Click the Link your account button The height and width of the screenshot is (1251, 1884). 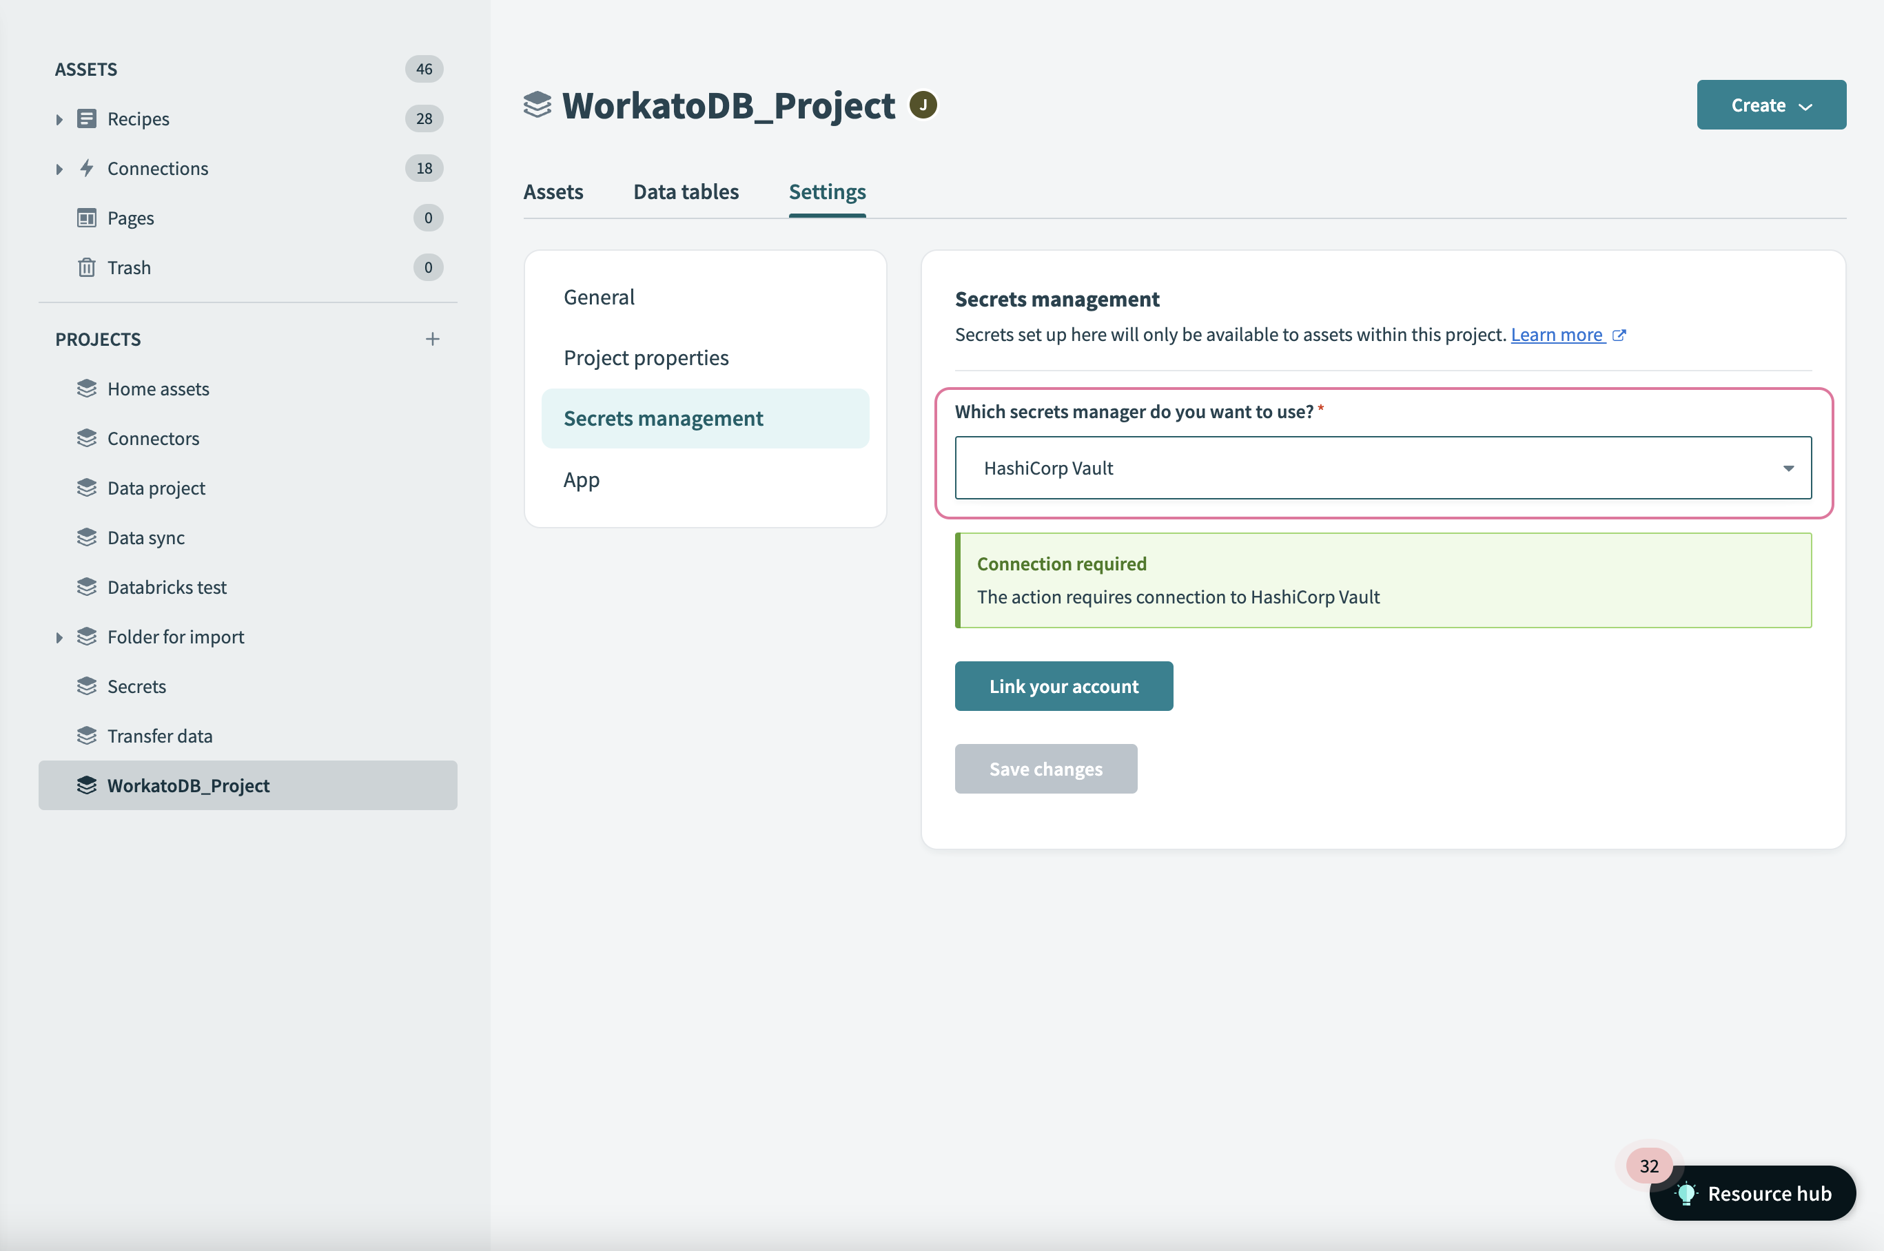(x=1064, y=685)
